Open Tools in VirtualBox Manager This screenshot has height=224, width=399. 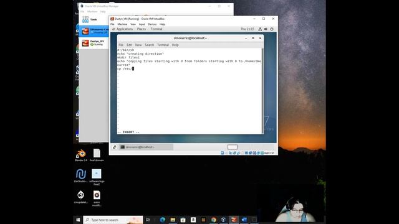pyautogui.click(x=94, y=19)
